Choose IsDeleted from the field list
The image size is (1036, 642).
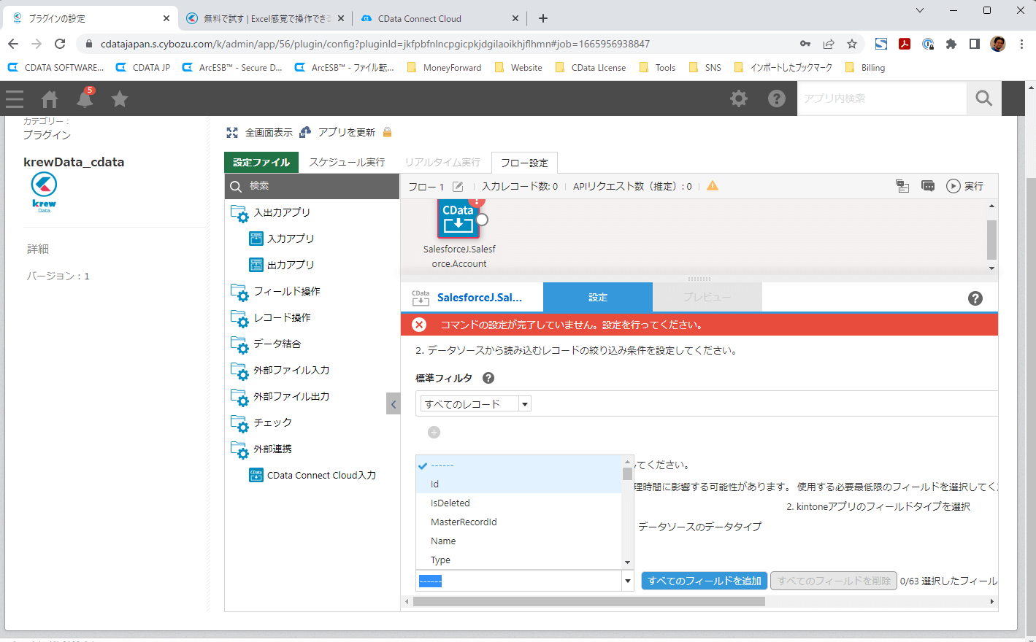coord(518,503)
